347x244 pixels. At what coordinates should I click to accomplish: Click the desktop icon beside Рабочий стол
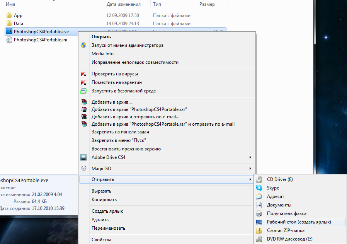pos(259,222)
